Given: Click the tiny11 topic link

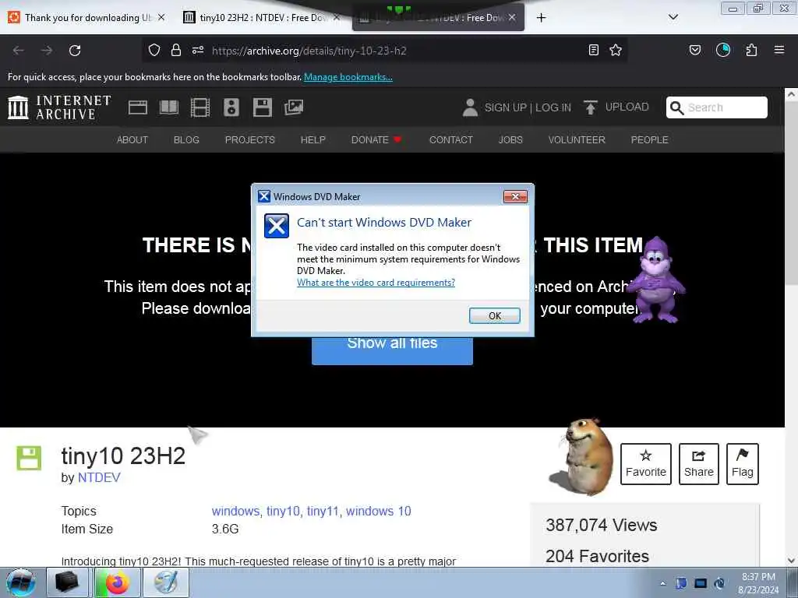Looking at the screenshot, I should click(x=323, y=511).
